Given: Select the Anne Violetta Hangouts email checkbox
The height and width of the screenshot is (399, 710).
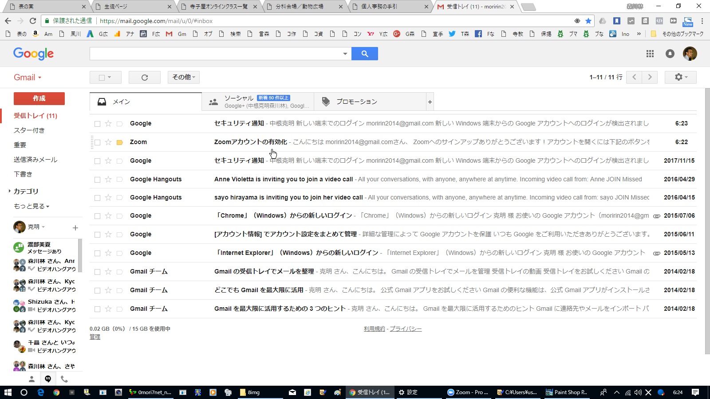Looking at the screenshot, I should (x=97, y=180).
